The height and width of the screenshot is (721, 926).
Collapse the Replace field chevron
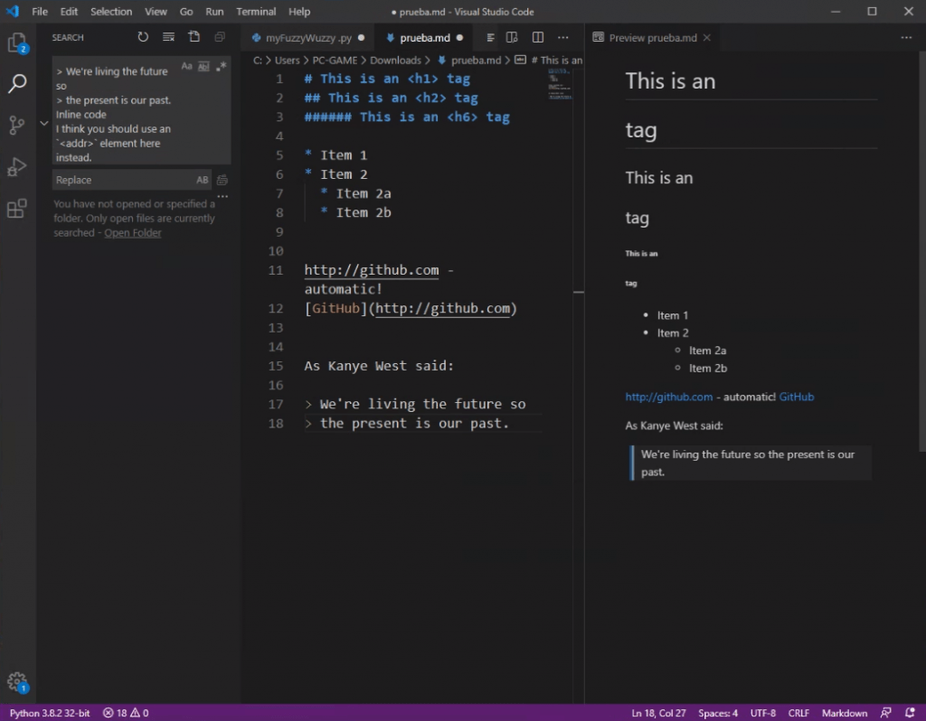[43, 122]
